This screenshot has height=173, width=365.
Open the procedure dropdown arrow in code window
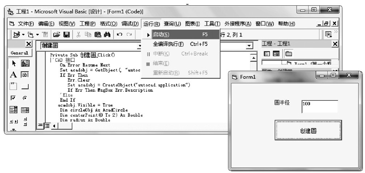pyautogui.click(x=250, y=46)
